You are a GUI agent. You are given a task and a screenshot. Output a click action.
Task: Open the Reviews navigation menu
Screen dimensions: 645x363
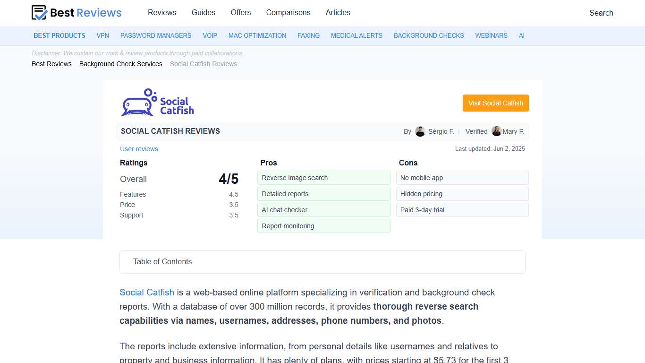(162, 13)
